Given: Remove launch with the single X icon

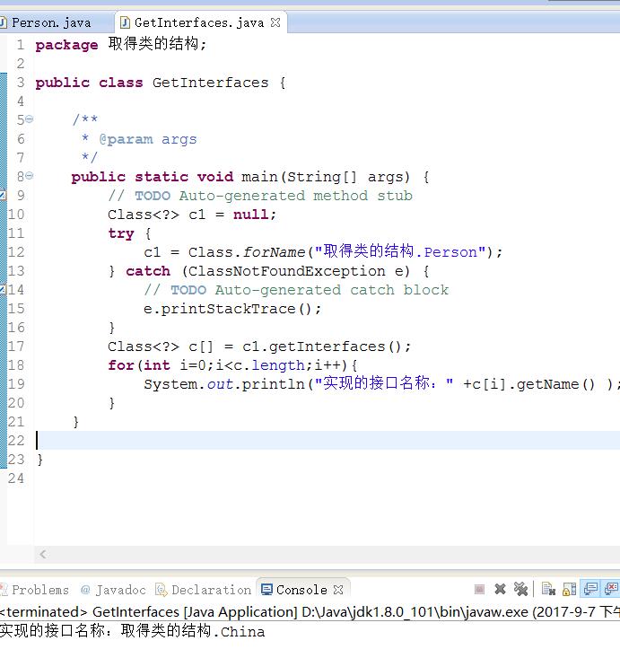Looking at the screenshot, I should [x=500, y=590].
